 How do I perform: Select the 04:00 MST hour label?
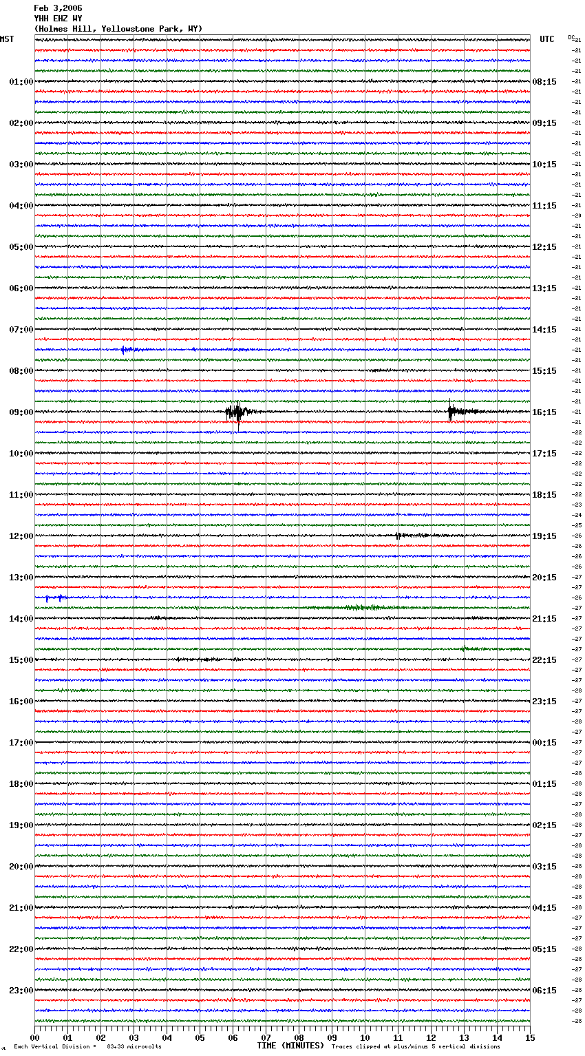pyautogui.click(x=21, y=206)
